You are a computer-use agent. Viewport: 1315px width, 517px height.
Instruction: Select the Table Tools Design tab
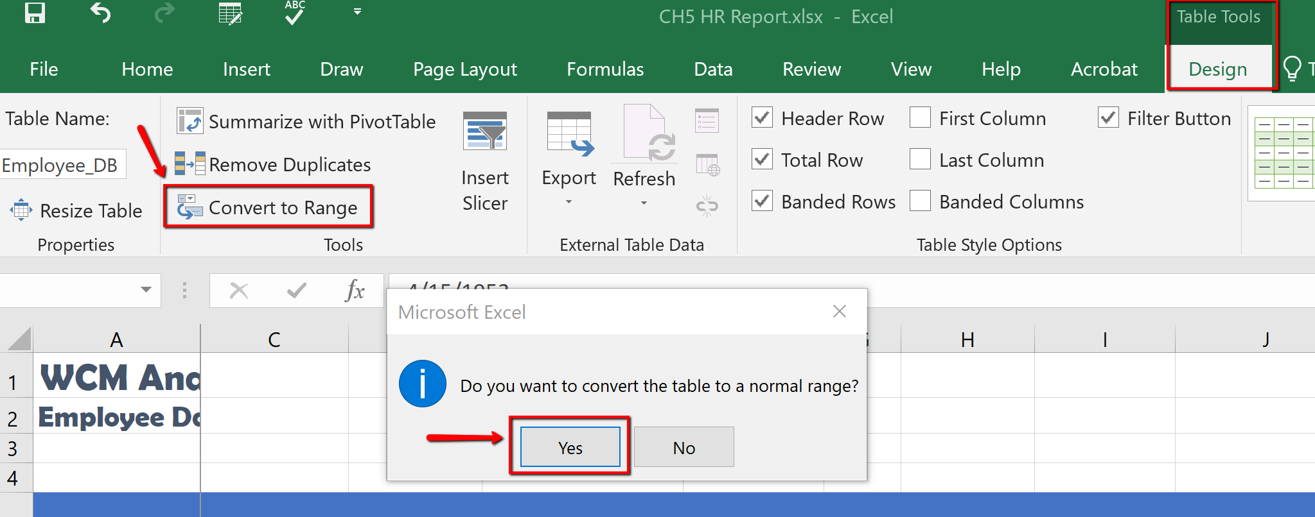(x=1218, y=69)
